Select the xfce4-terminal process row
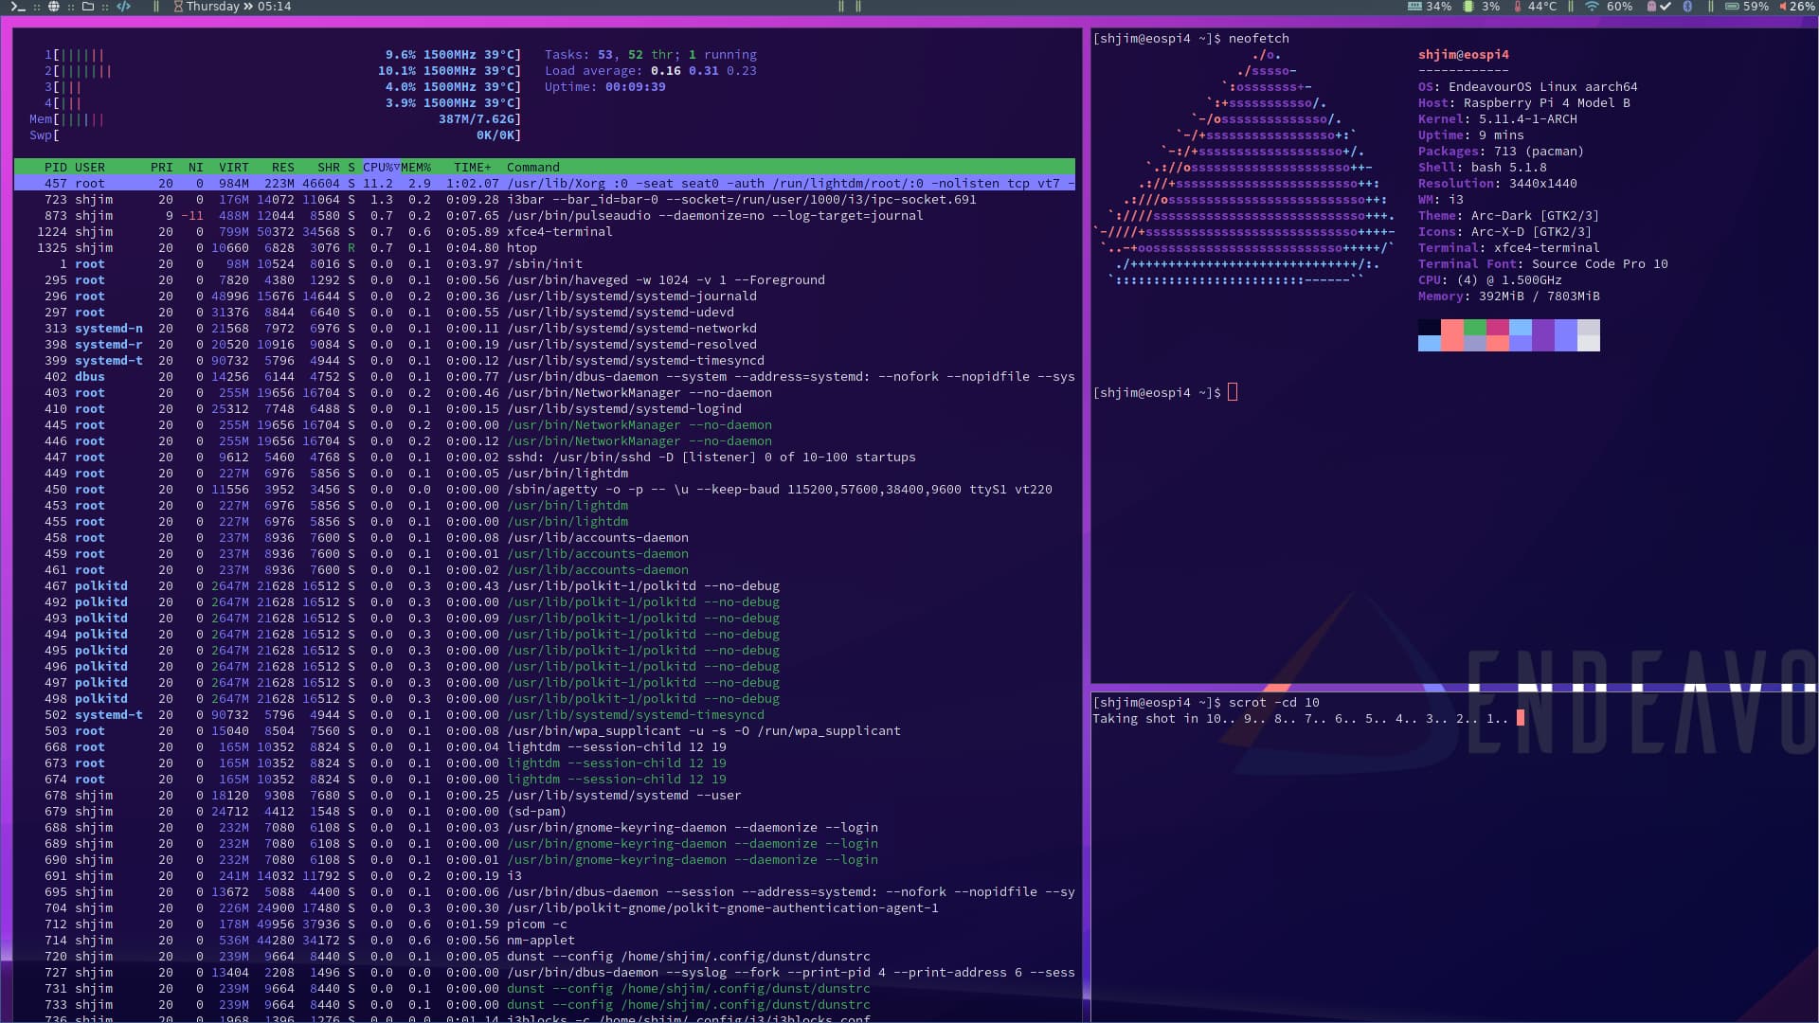The height and width of the screenshot is (1023, 1819). [x=545, y=232]
